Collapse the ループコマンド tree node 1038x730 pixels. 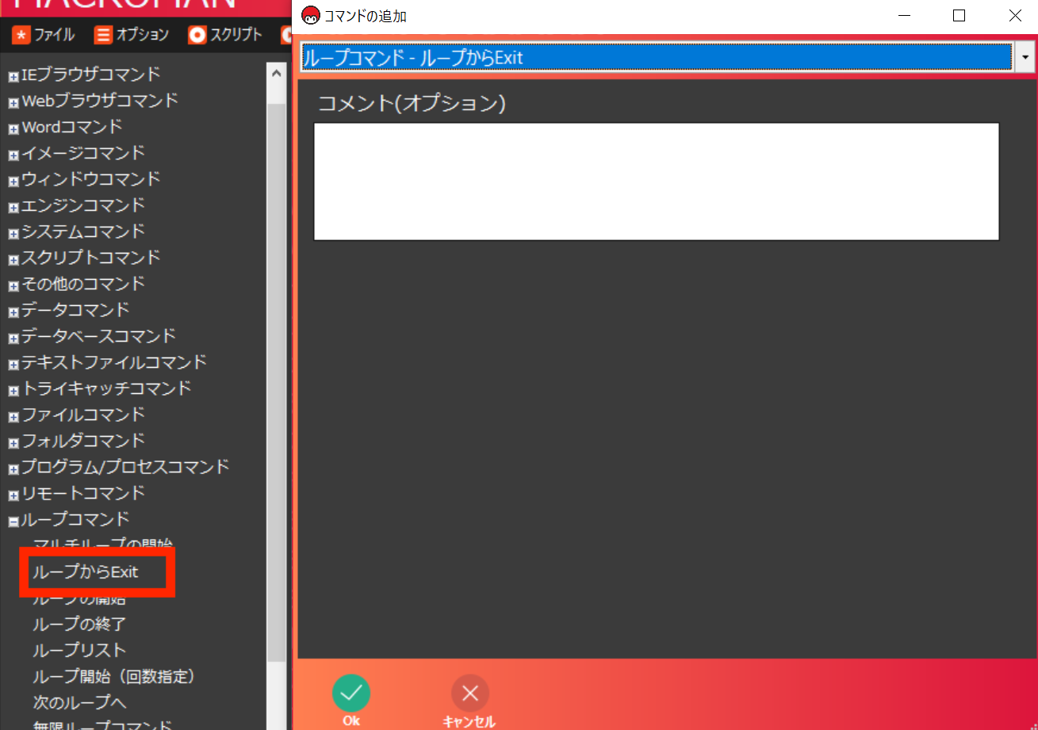13,522
